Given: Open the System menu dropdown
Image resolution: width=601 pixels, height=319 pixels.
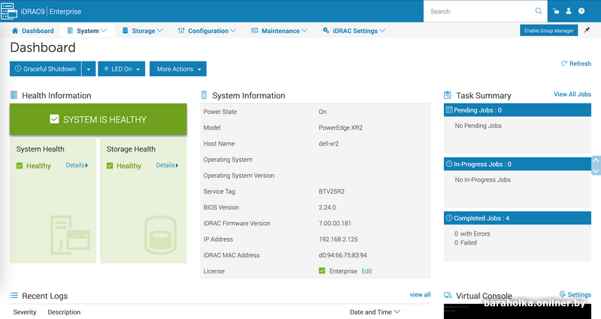Looking at the screenshot, I should pyautogui.click(x=87, y=31).
